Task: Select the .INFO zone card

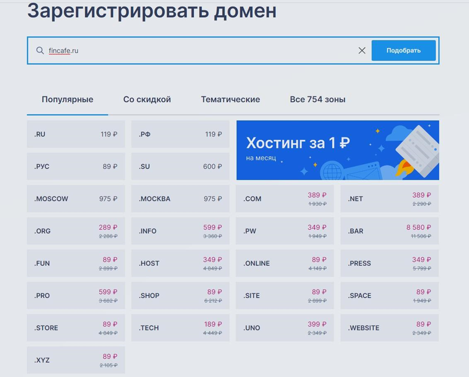Action: (x=180, y=231)
